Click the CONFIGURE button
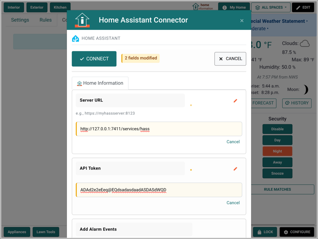Viewport: 318px width, 239px height. point(297,232)
